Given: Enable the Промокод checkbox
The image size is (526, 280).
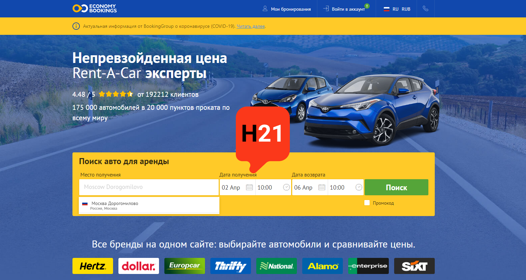Looking at the screenshot, I should tap(367, 203).
